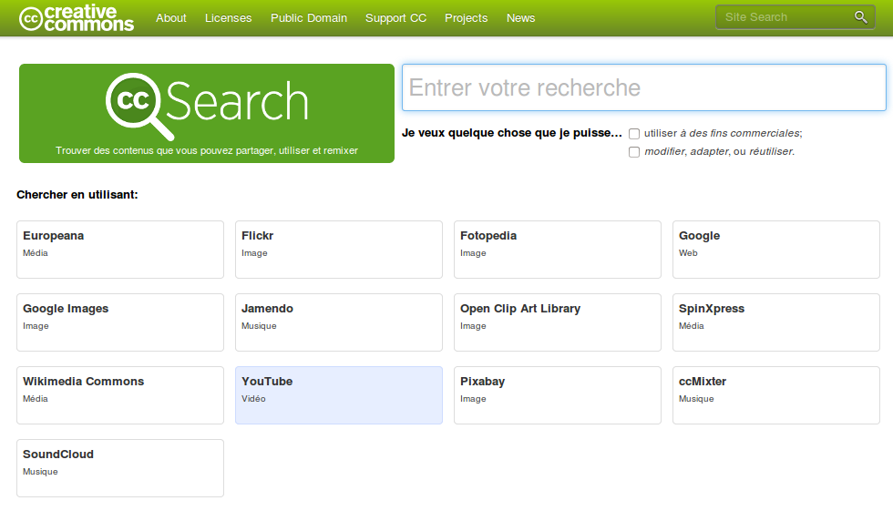The height and width of the screenshot is (511, 893).
Task: Navigate to the News page
Action: [520, 18]
